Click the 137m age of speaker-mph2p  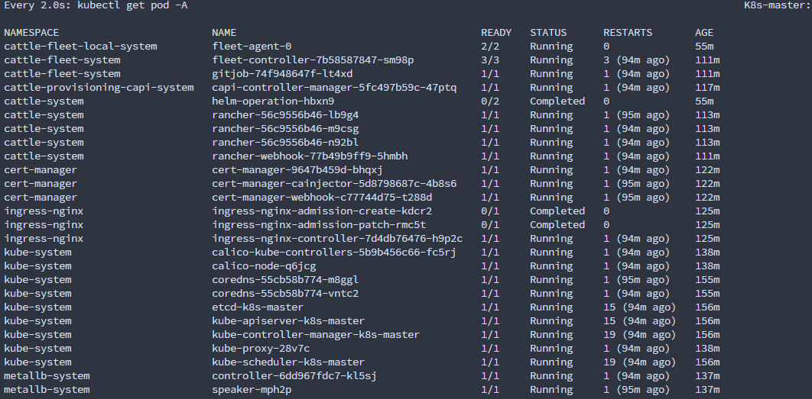(x=707, y=390)
